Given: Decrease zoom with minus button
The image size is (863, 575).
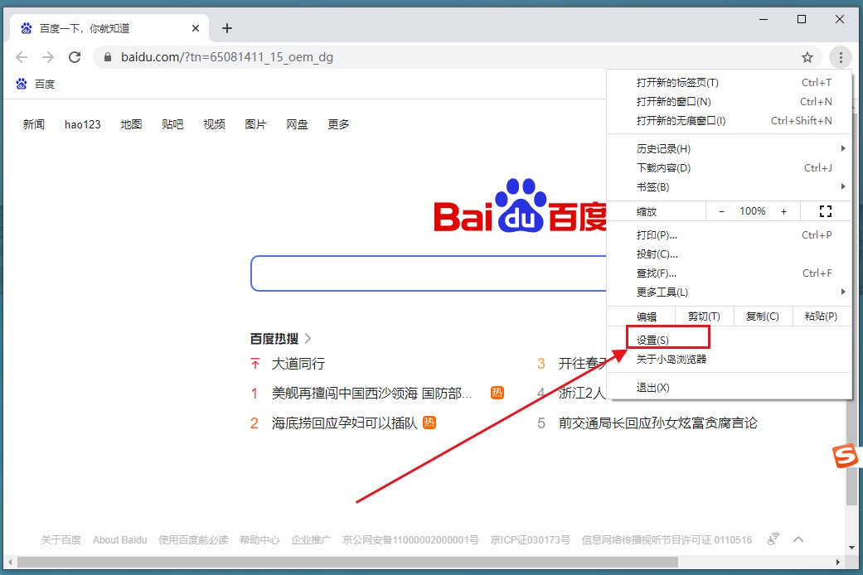Looking at the screenshot, I should [x=721, y=211].
